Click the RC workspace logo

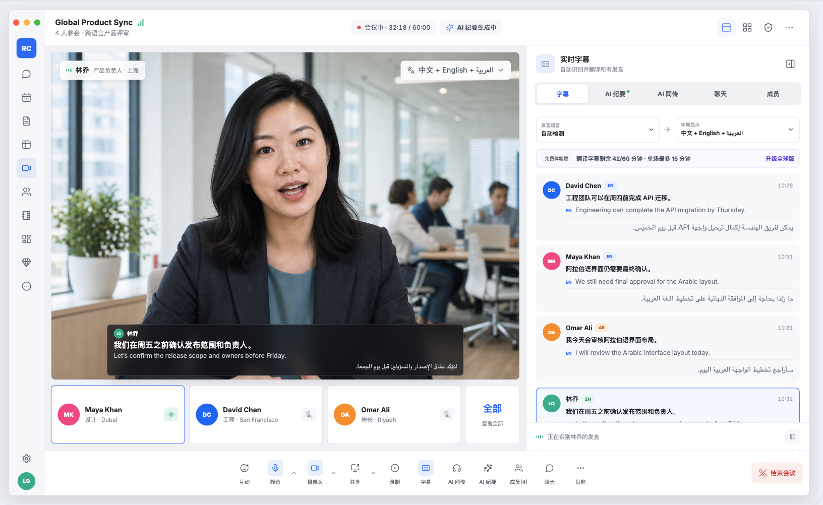tap(26, 48)
